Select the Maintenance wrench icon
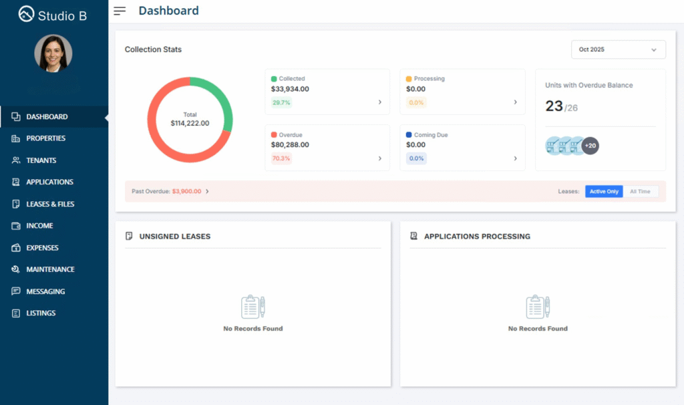This screenshot has width=684, height=405. 15,269
